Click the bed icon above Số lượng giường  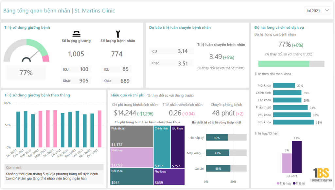point(76,33)
